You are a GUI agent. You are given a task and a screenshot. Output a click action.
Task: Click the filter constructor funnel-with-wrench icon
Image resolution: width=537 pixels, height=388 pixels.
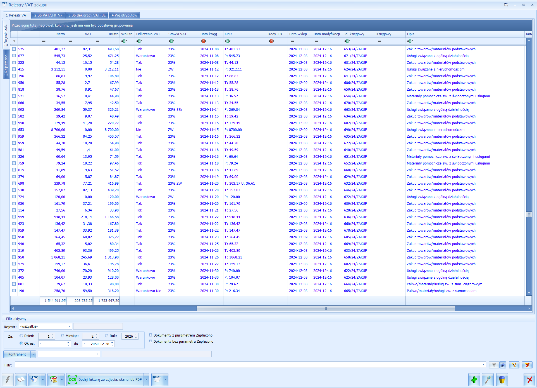(x=514, y=365)
